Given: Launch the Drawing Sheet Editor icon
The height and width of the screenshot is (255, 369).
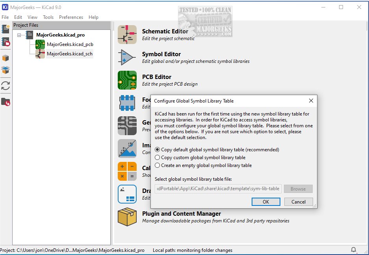Looking at the screenshot, I should (x=127, y=194).
